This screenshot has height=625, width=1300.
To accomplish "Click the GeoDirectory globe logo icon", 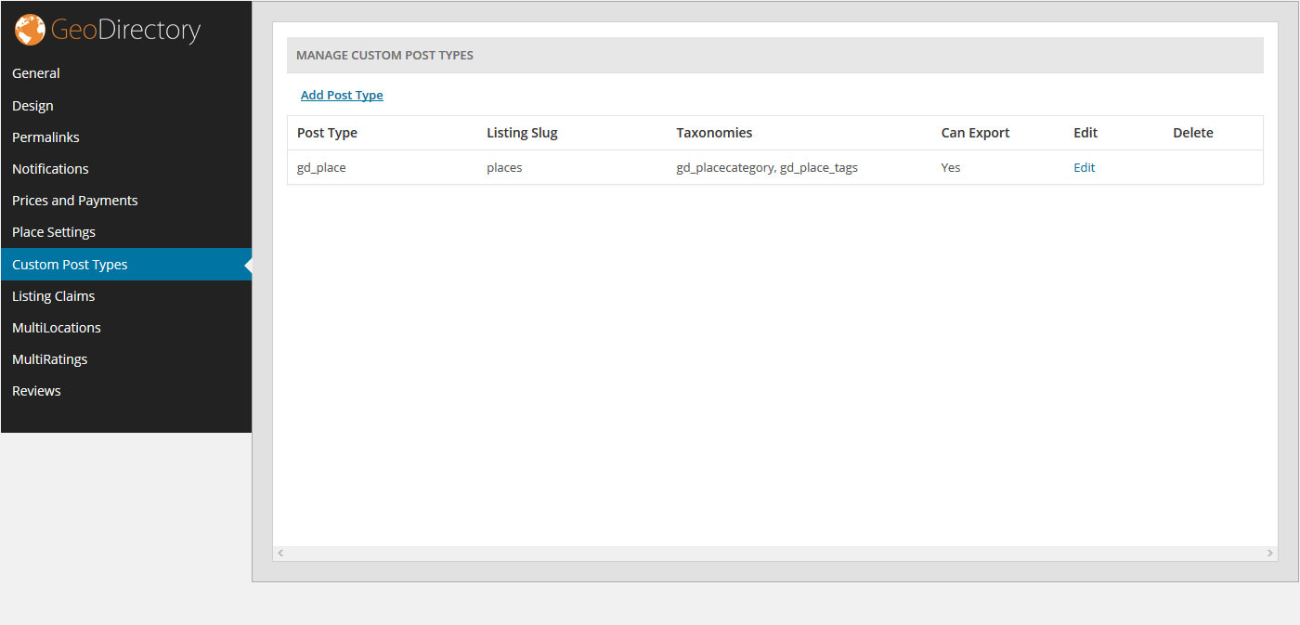I will pyautogui.click(x=31, y=30).
